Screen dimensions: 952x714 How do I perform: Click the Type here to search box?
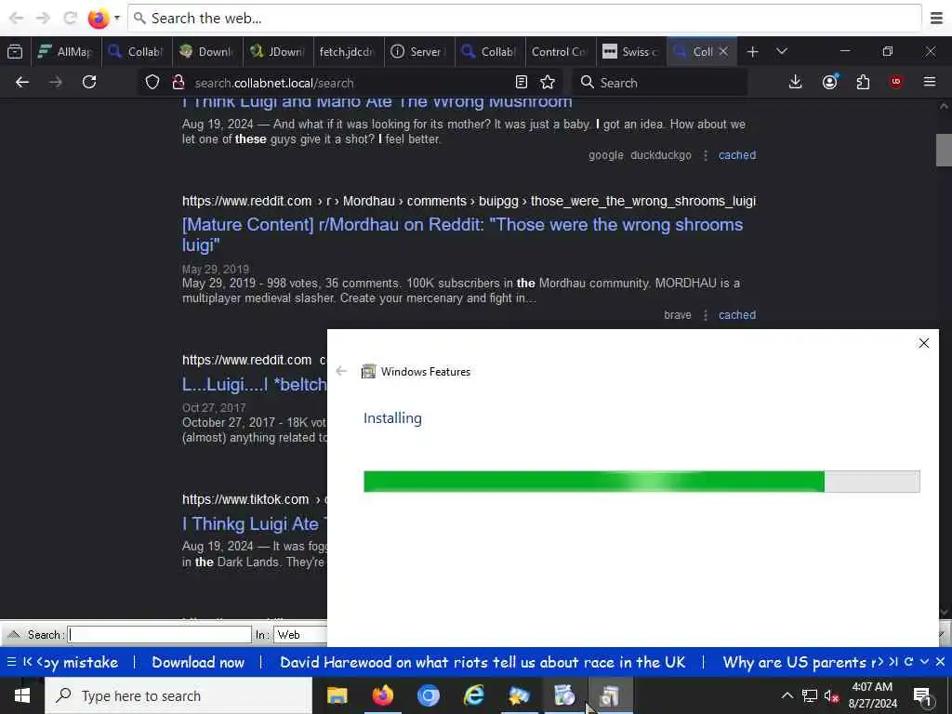point(178,695)
